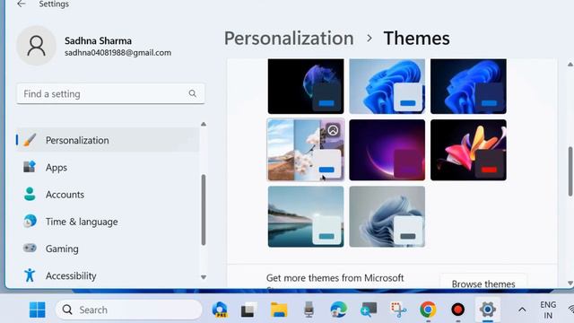Image resolution: width=574 pixels, height=323 pixels.
Task: Apply the Windows Spotlight landscape theme
Action: pyautogui.click(x=306, y=150)
